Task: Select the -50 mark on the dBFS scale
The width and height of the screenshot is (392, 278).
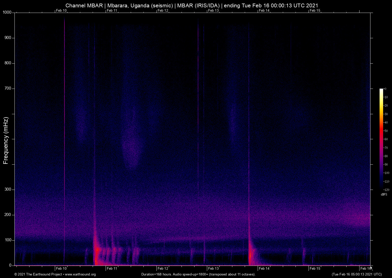Action: 386,131
